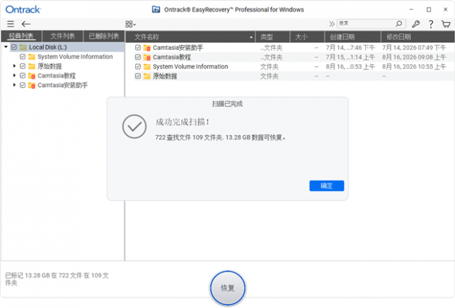Open the shopping cart purchase icon
This screenshot has height=308, width=455.
coord(446,24)
